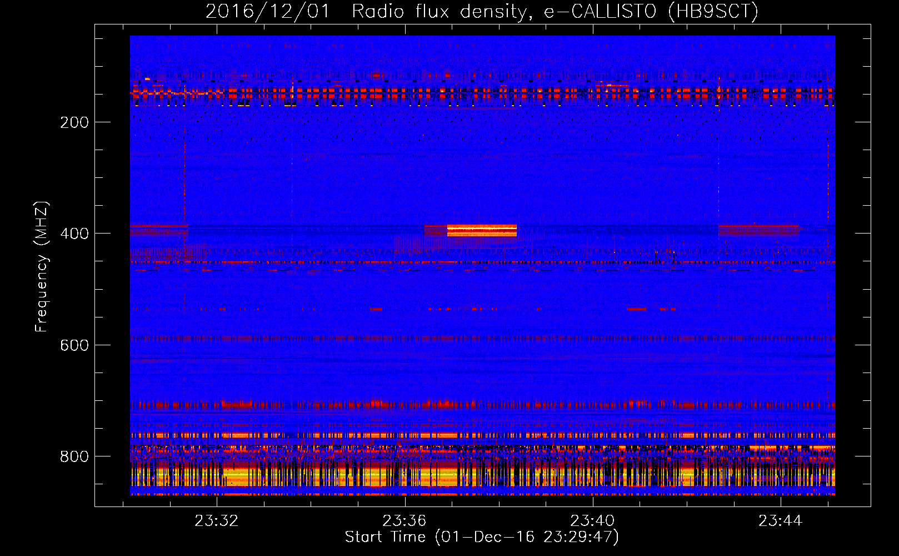Click the bright yellow burst near 400 MHz
The image size is (899, 556).
point(482,230)
